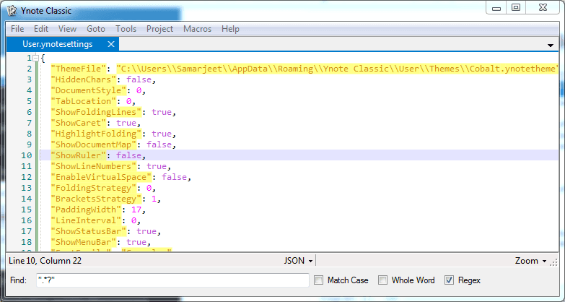565x302 pixels.
Task: Close the User.ynotesettings tab
Action: [x=111, y=44]
